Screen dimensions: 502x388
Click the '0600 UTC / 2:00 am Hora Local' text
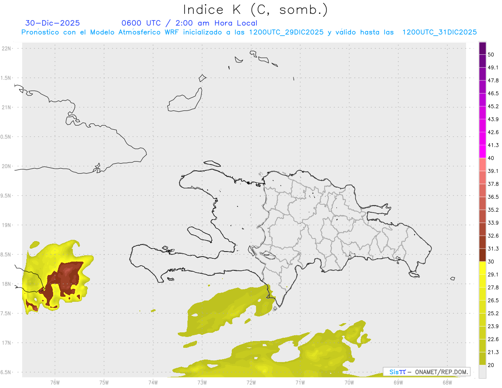[189, 23]
